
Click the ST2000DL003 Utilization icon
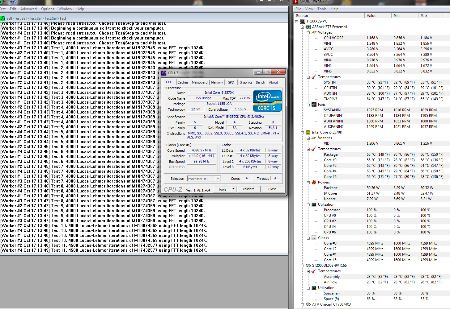(314, 288)
